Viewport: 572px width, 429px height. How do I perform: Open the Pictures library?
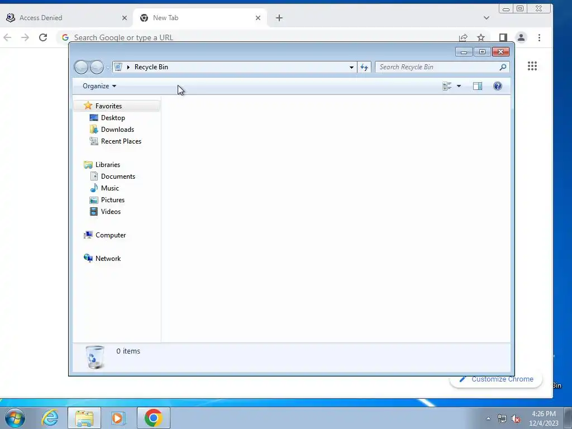(113, 200)
